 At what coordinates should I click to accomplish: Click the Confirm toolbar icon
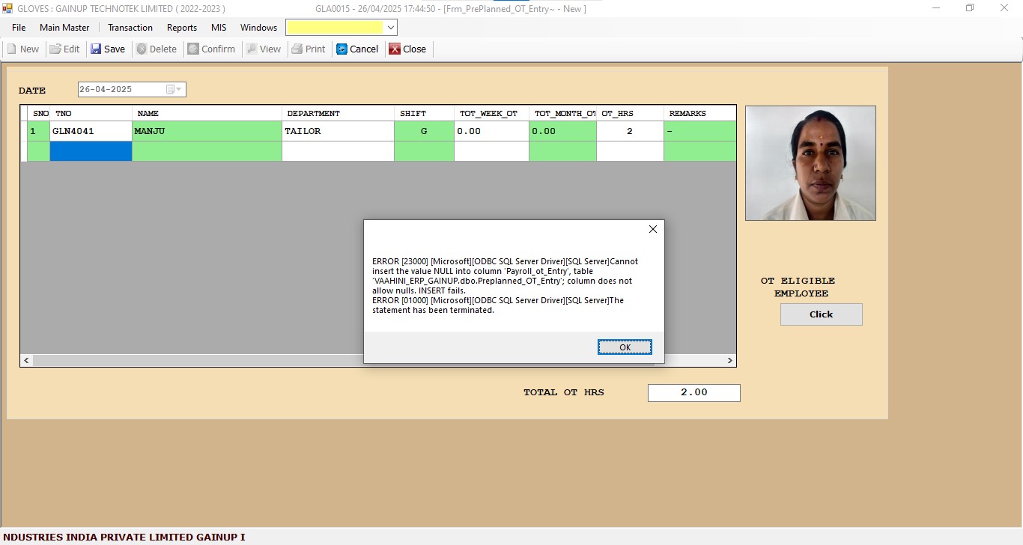click(193, 49)
